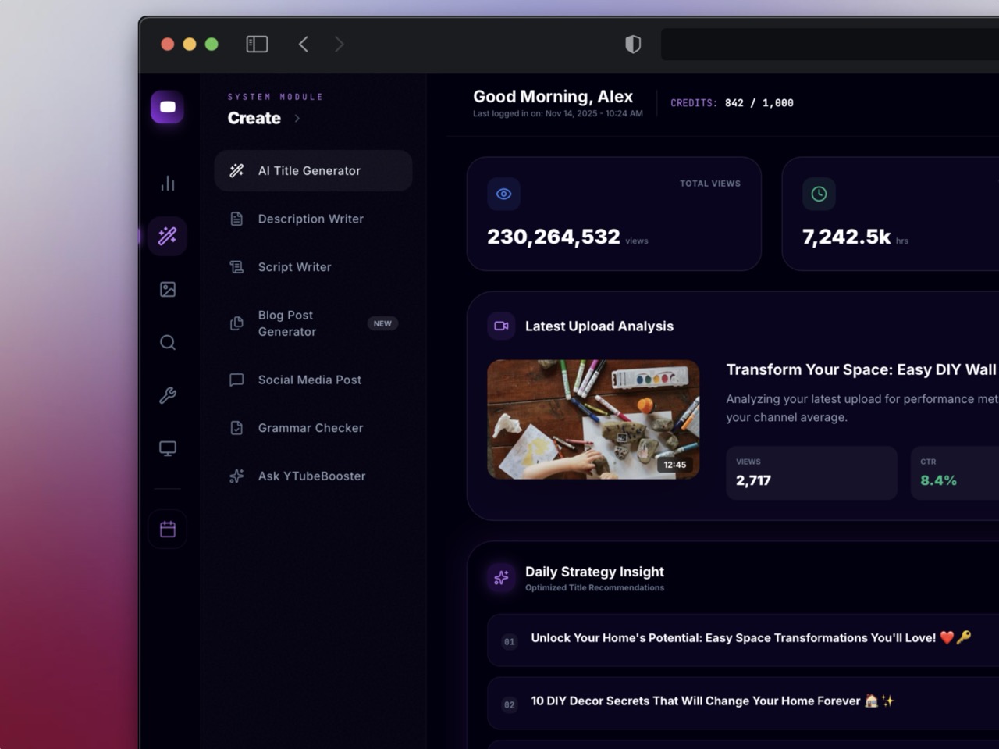
Task: Open the analytics bar chart sidebar icon
Action: pyautogui.click(x=168, y=183)
